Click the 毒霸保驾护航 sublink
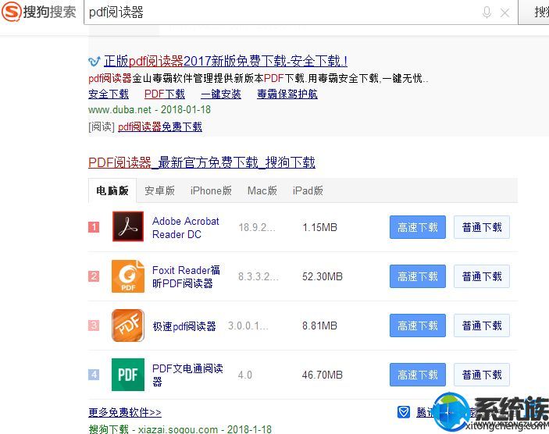 [x=287, y=94]
